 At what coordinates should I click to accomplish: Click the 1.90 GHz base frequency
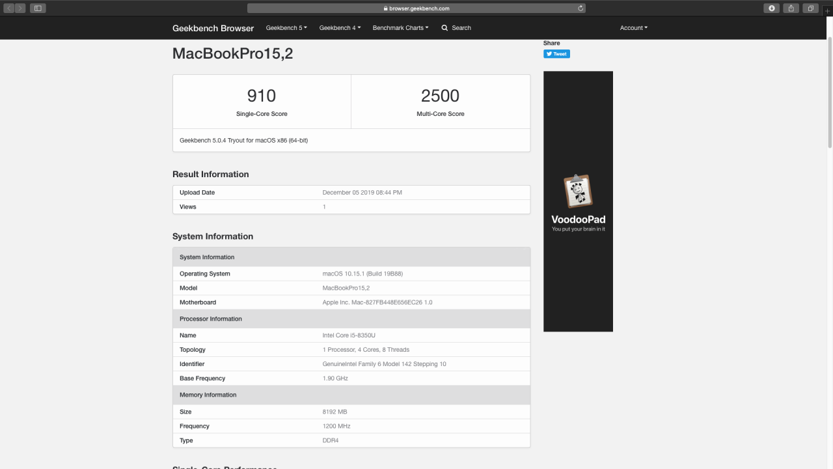(x=335, y=378)
